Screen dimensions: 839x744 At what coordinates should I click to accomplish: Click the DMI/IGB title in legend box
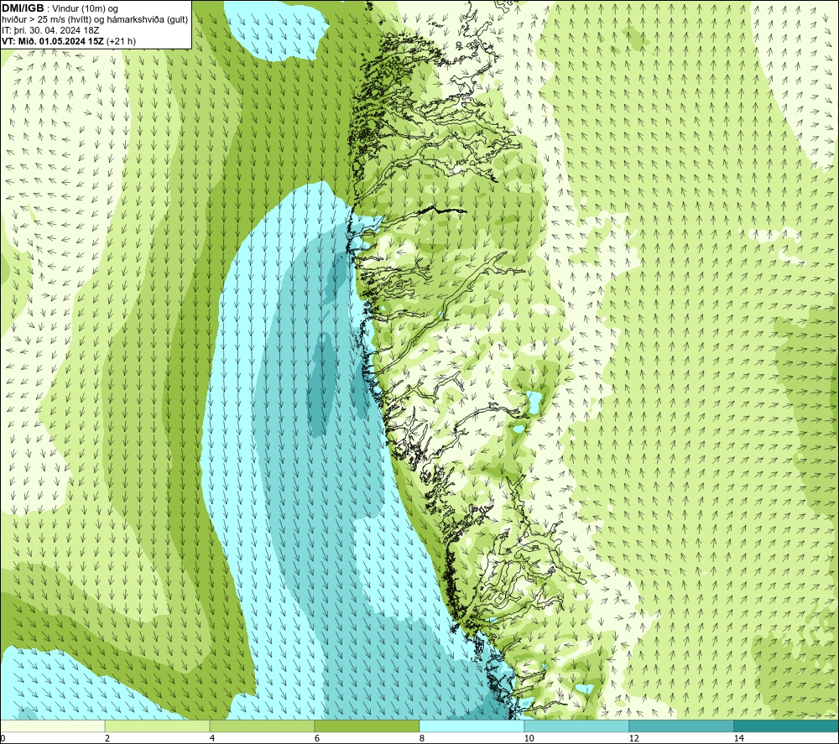23,8
